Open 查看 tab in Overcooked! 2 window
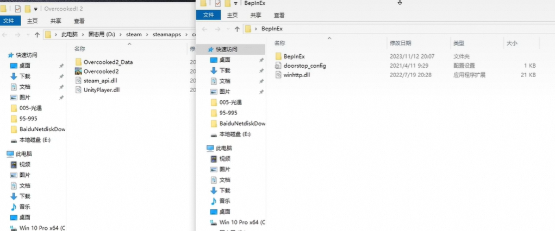Image resolution: width=555 pixels, height=231 pixels. click(79, 21)
